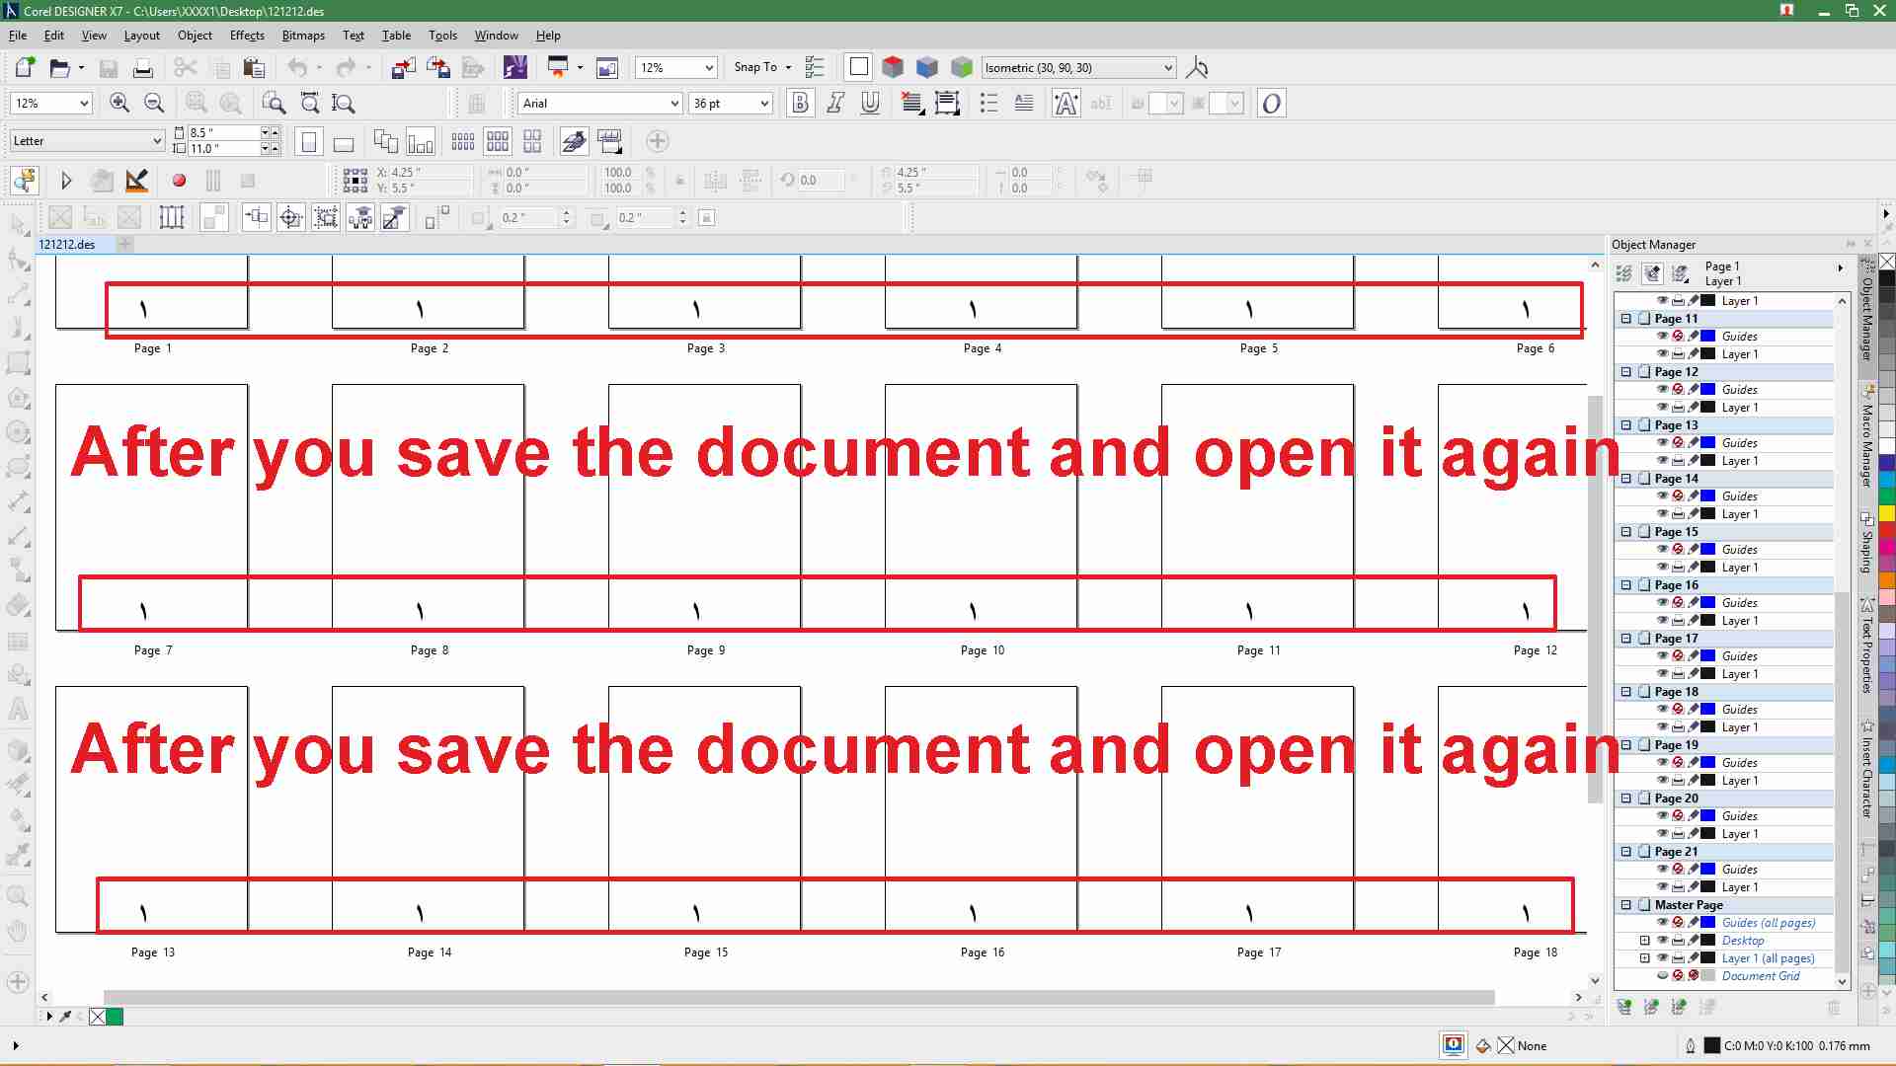Click the Bold text formatting icon
Image resolution: width=1896 pixels, height=1066 pixels.
click(x=801, y=103)
